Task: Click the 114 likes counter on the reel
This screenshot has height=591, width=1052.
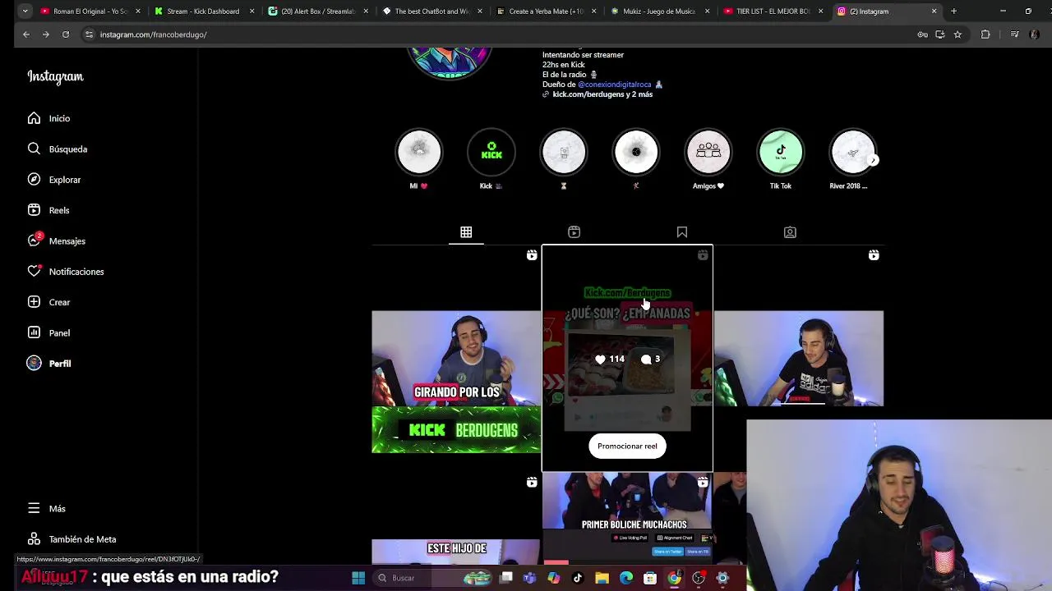Action: [x=610, y=359]
